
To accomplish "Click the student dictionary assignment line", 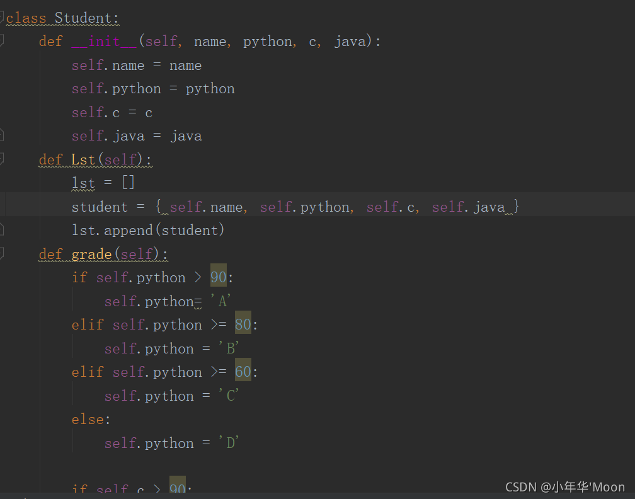I will [295, 207].
